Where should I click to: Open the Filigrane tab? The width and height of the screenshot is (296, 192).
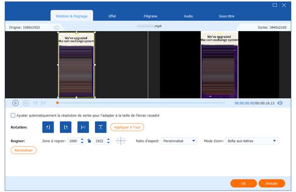pos(150,16)
